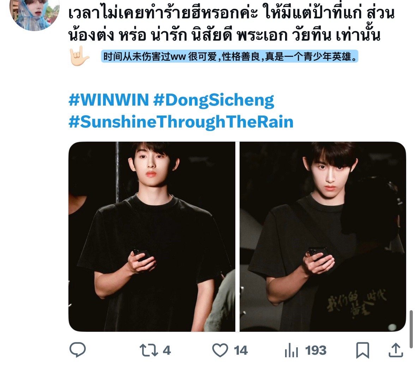Tap the retweet arrows icon

(x=149, y=350)
